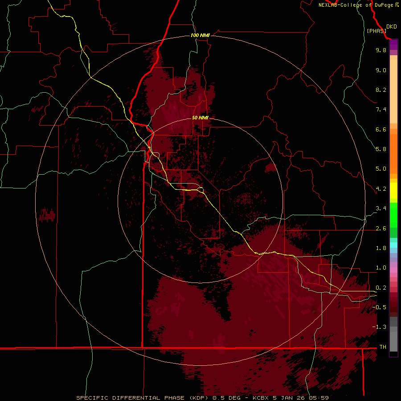
Task: Click the DKD label above the color scale
Action: pos(392,27)
